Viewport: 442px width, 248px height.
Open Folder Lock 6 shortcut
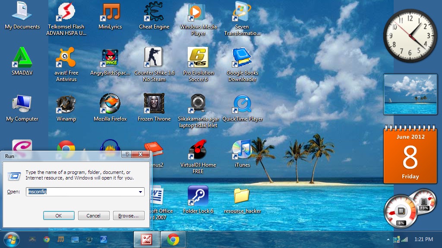click(198, 200)
